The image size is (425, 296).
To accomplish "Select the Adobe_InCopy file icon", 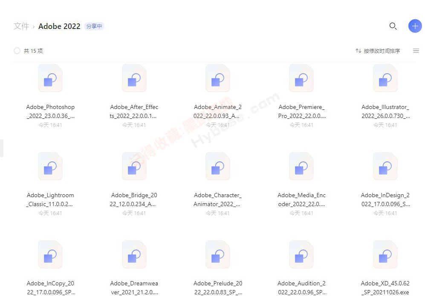I will click(50, 255).
